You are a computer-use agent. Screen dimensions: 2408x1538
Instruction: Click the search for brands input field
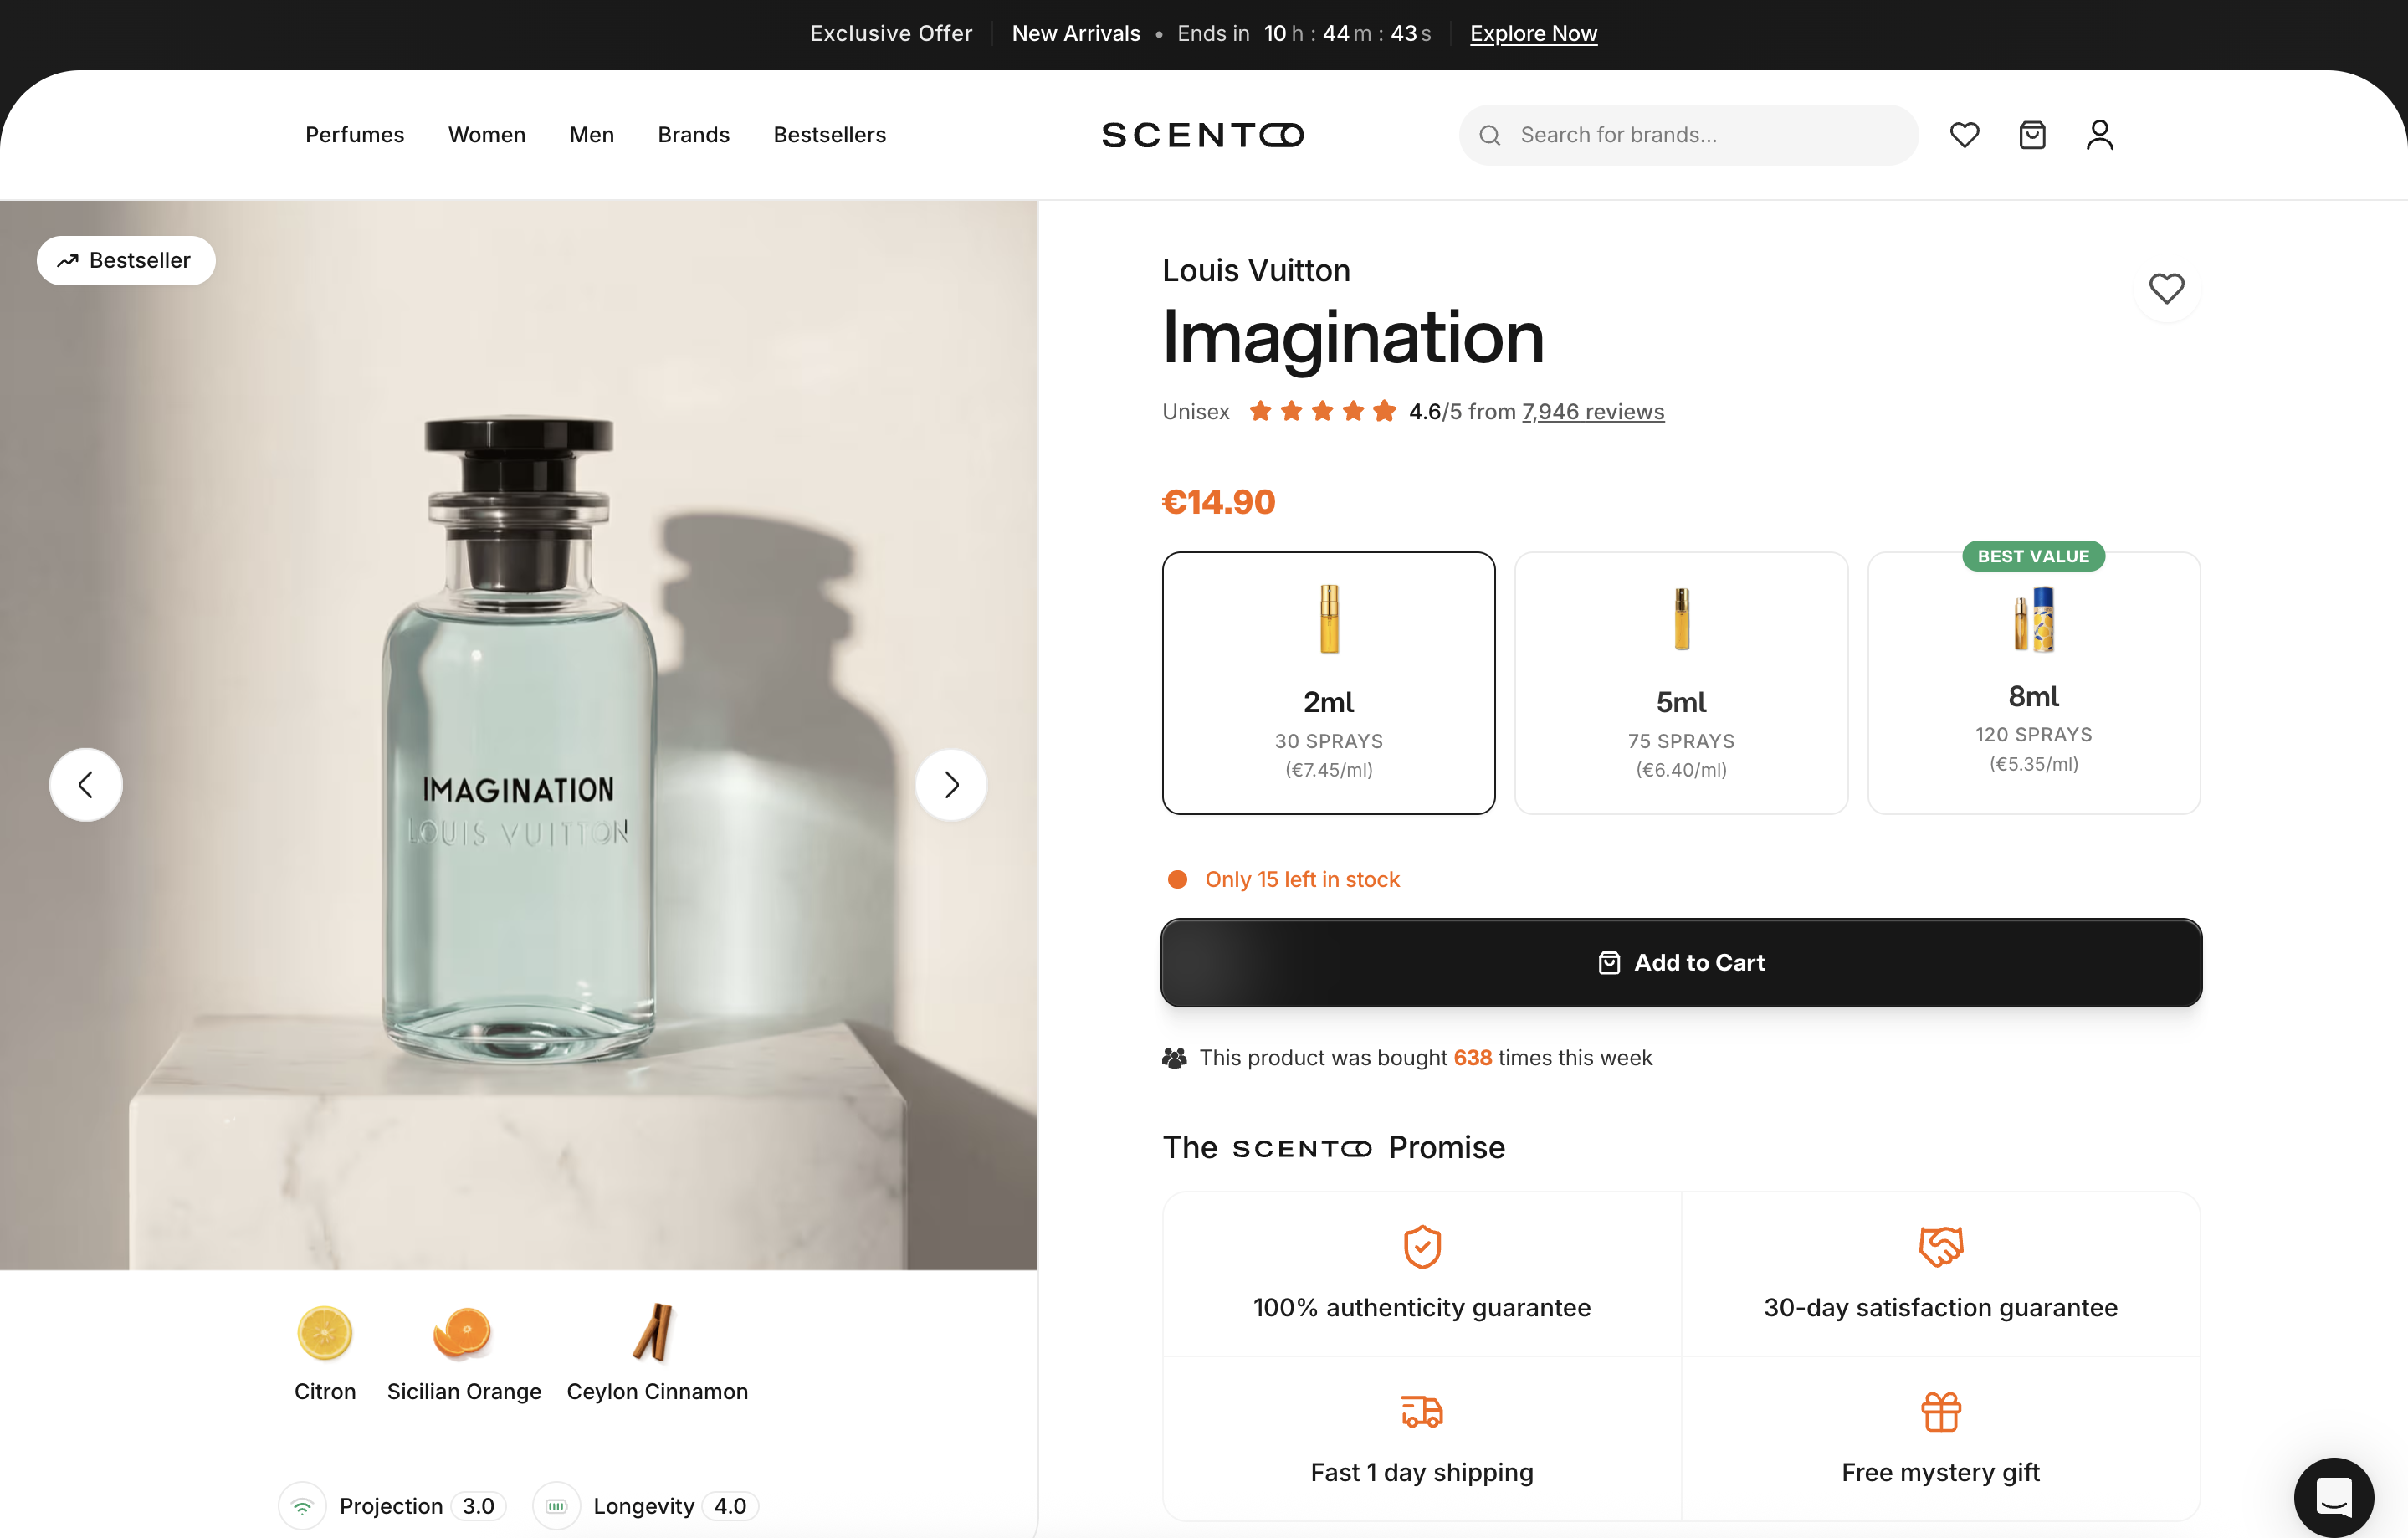[x=1690, y=134]
